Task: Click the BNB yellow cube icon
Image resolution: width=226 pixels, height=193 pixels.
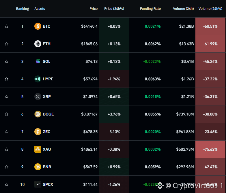Action: click(38, 167)
